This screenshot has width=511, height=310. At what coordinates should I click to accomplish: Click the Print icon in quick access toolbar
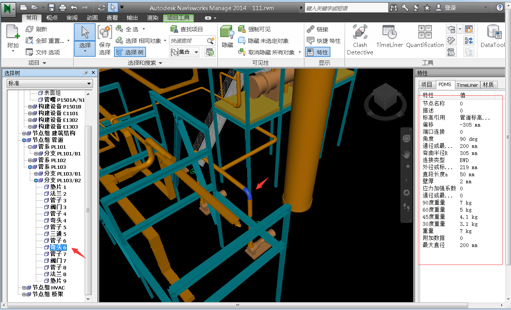[x=63, y=7]
